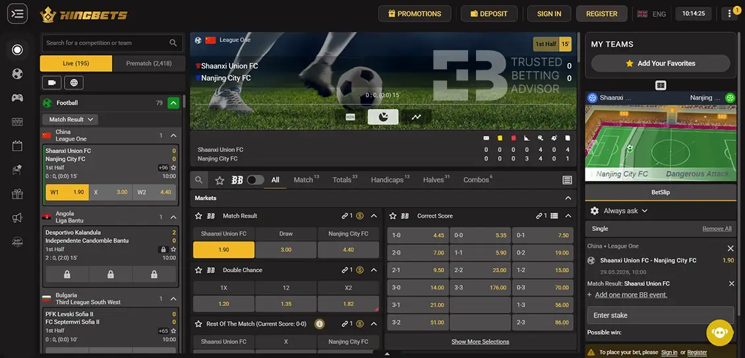Viewport: 745px width, 358px height.
Task: Open info for Rest Of The Match
Action: [320, 324]
